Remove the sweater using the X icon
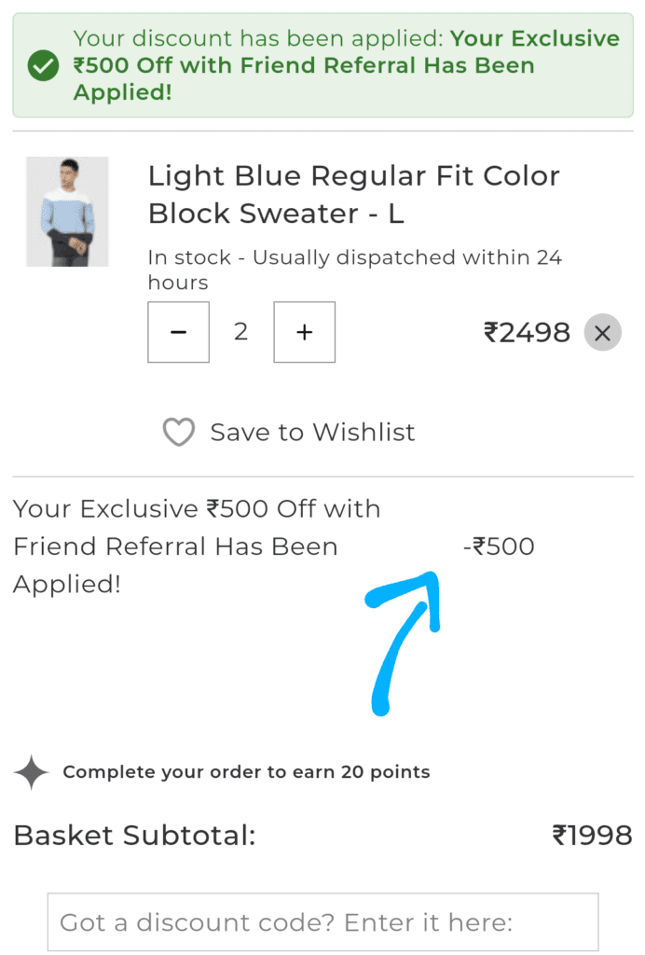The image size is (645, 955). [602, 333]
